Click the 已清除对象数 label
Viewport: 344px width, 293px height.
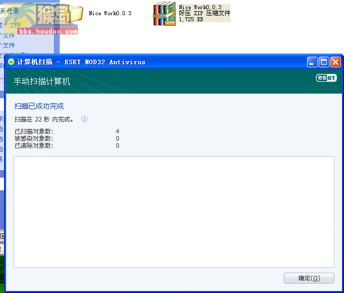coord(34,146)
